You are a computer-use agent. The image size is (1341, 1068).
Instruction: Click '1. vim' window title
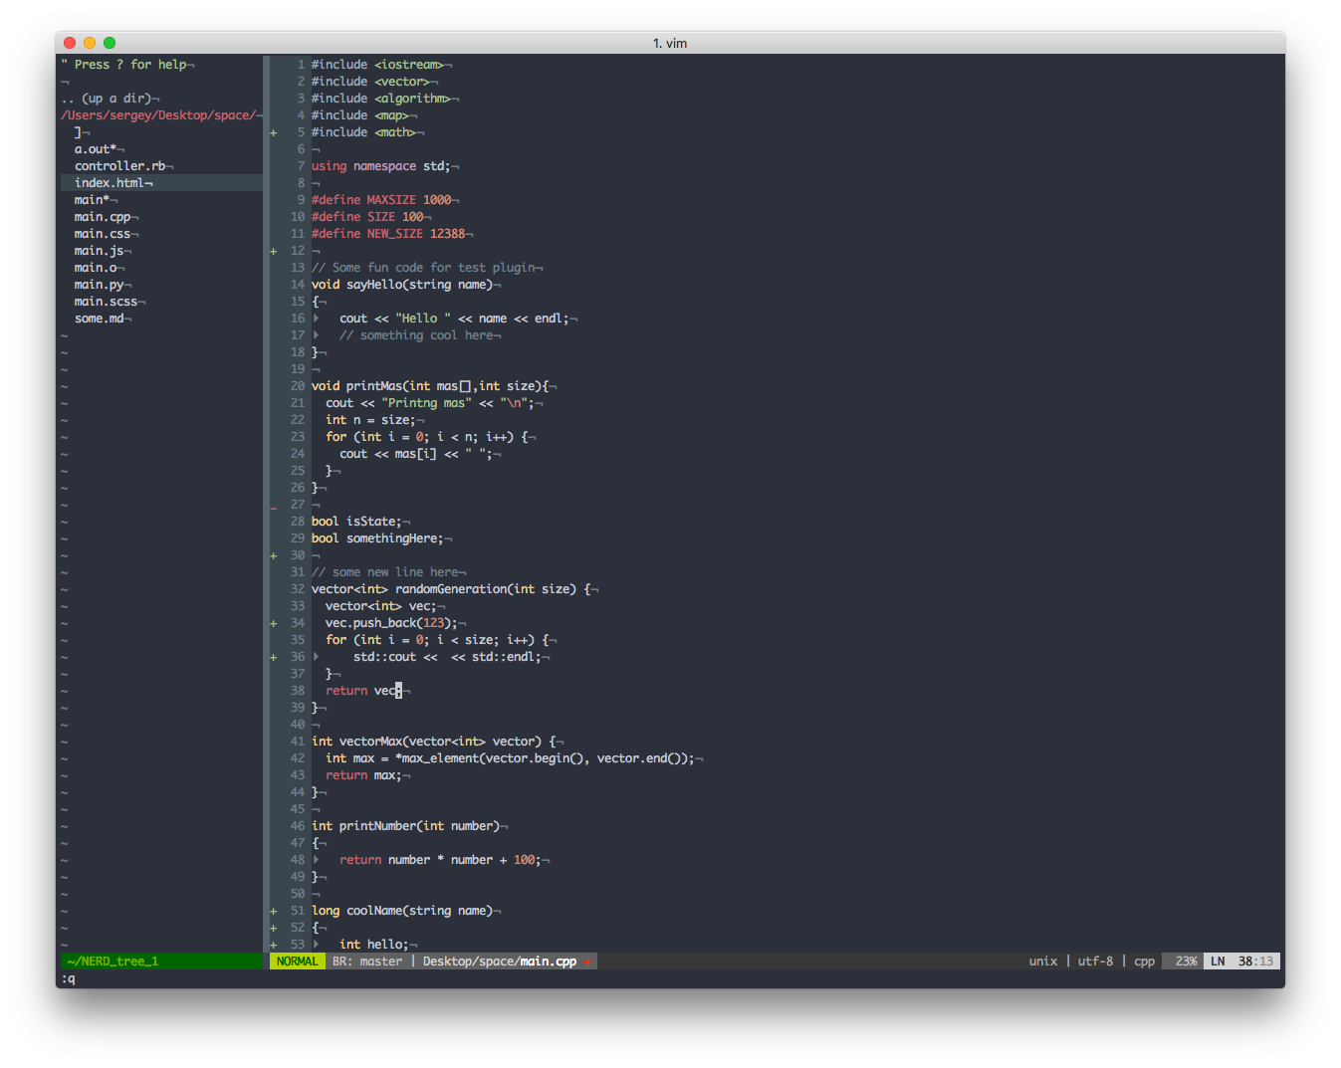click(670, 43)
